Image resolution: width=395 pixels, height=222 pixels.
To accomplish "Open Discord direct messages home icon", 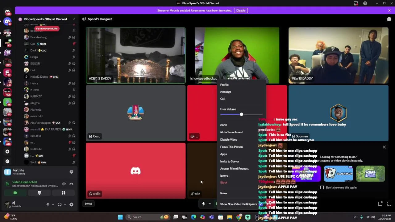I will pos(7,12).
